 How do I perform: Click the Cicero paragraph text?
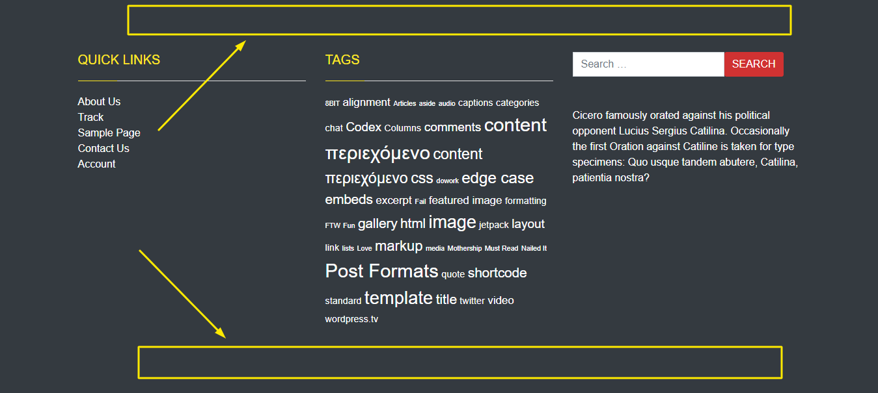pos(685,146)
